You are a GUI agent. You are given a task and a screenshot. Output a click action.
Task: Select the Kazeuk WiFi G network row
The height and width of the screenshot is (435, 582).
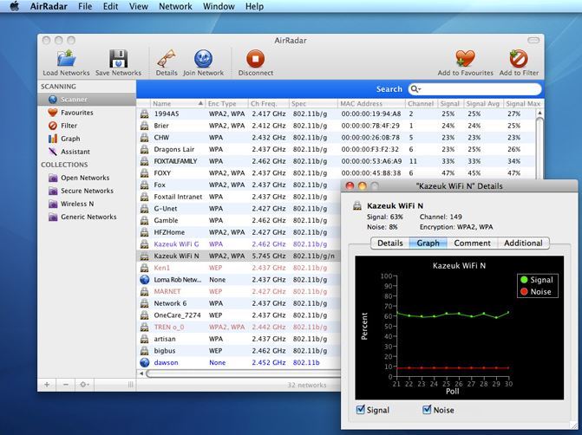[239, 244]
